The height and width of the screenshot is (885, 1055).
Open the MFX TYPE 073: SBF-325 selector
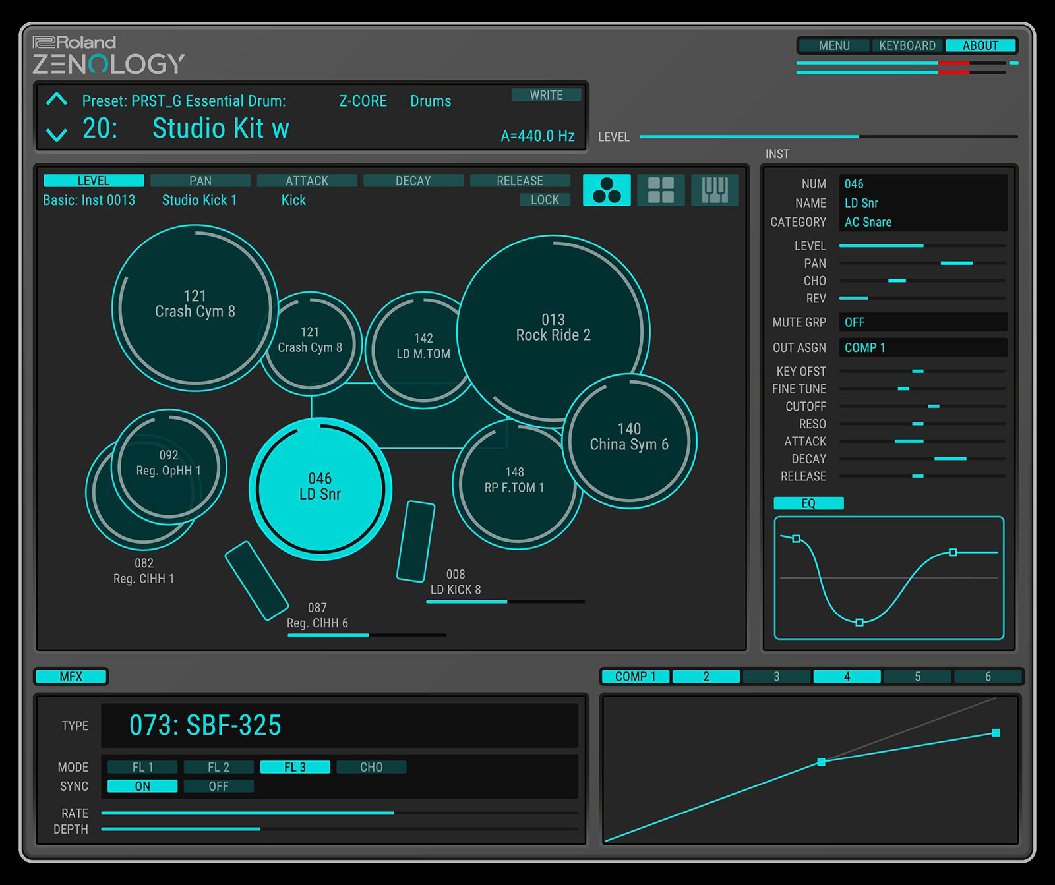point(339,726)
